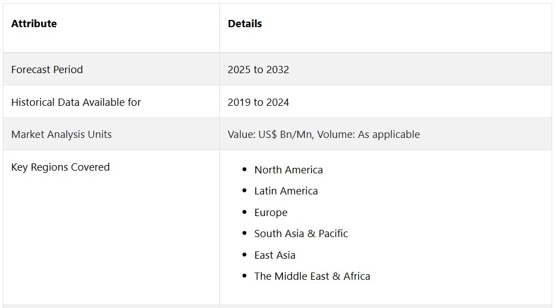Click North America in the regions list

coord(289,170)
